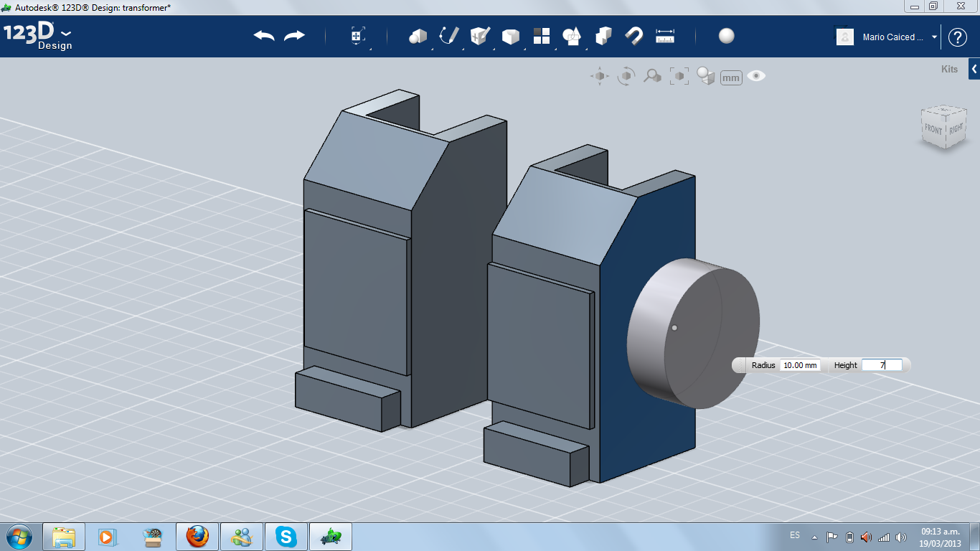Open Firefox from the taskbar
Screen dimensions: 980x551
click(x=197, y=537)
